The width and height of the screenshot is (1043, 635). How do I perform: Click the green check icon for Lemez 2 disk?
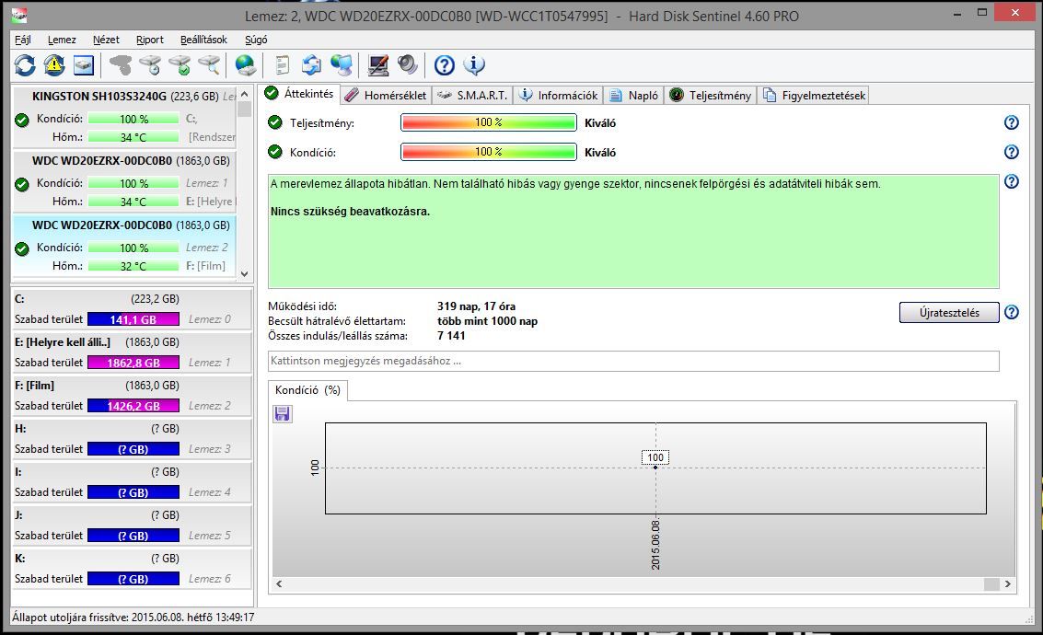pyautogui.click(x=22, y=248)
